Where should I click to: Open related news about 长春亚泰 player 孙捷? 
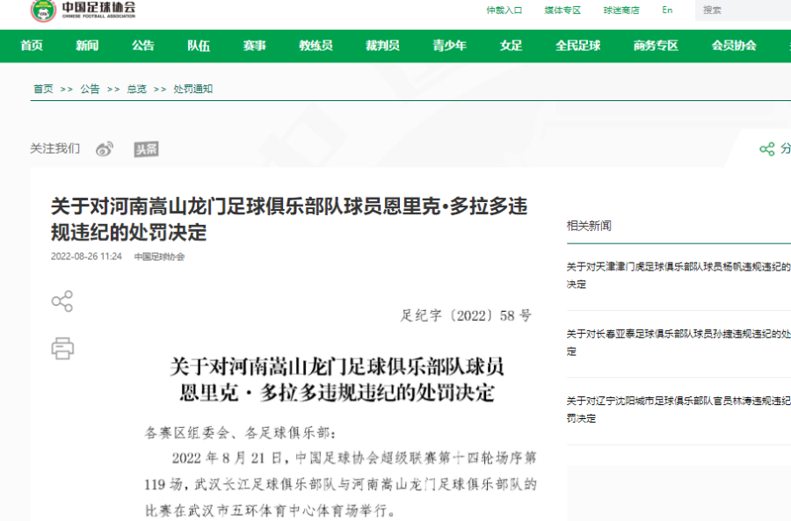point(678,343)
